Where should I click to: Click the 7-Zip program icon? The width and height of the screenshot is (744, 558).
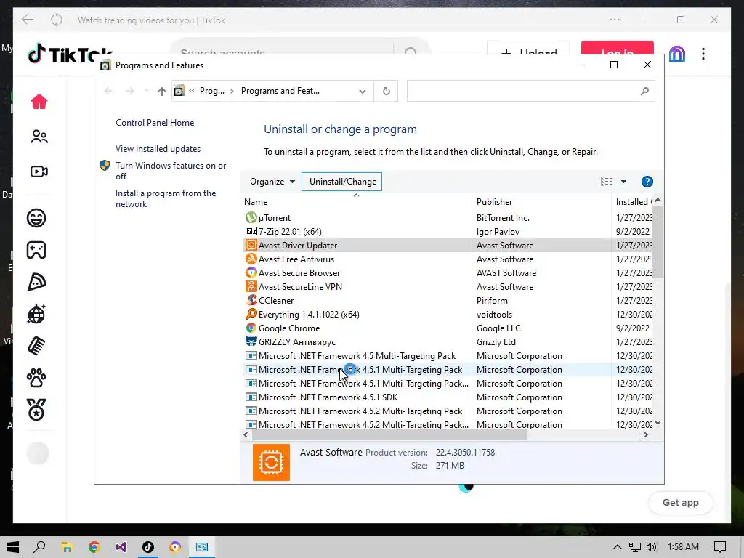251,232
